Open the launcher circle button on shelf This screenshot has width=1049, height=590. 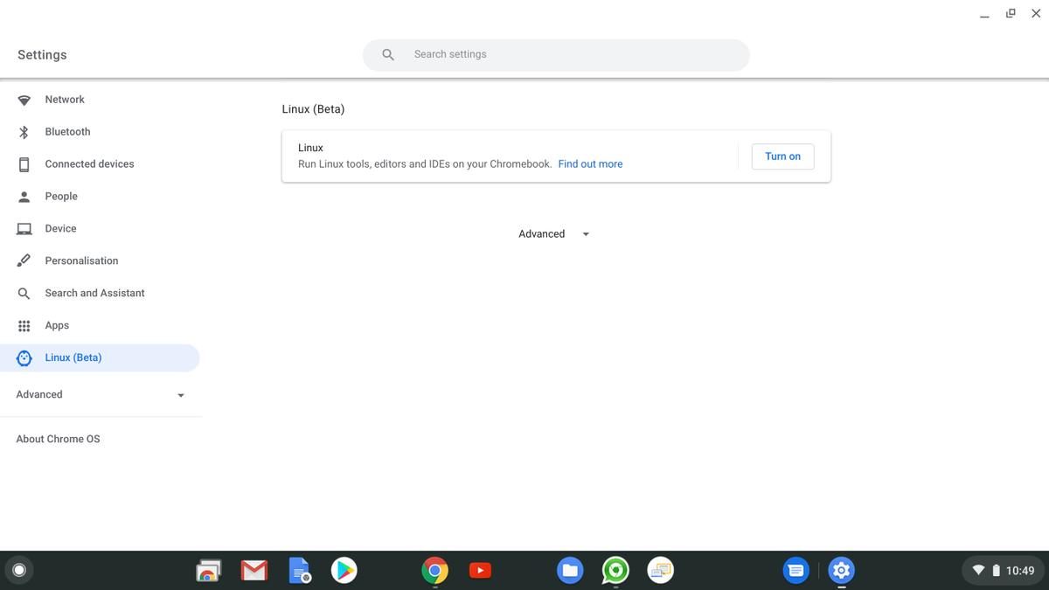[19, 571]
